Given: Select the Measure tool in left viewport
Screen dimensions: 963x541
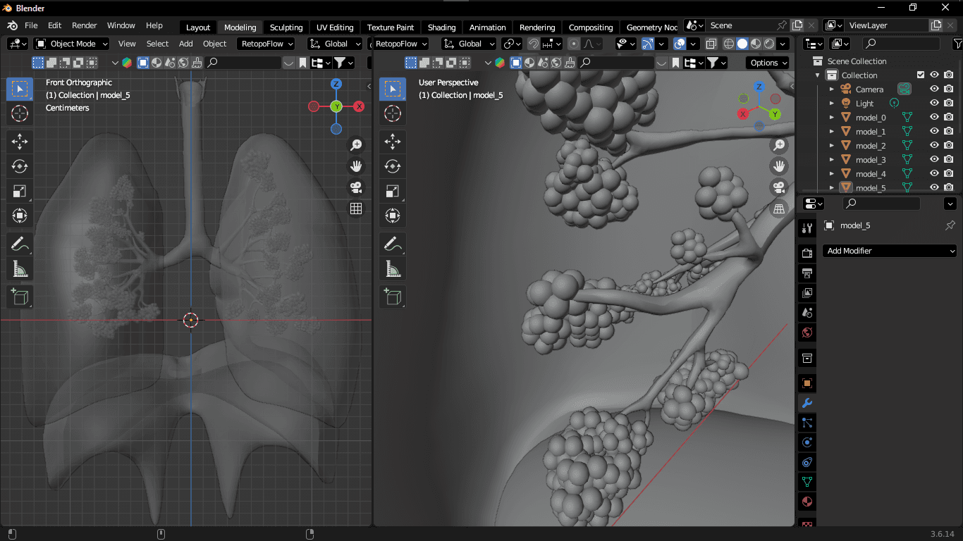Looking at the screenshot, I should (x=19, y=268).
